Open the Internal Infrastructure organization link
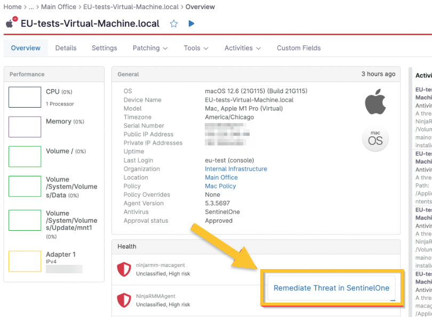432x317 pixels. point(236,169)
